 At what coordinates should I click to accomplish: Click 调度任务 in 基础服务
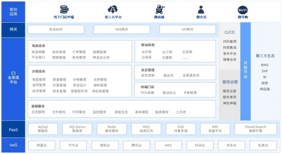(121, 112)
